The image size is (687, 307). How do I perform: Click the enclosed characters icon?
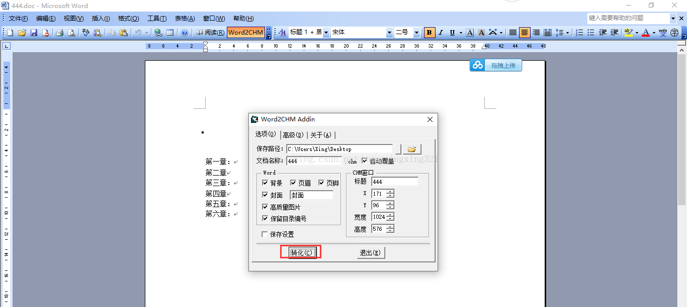click(674, 33)
